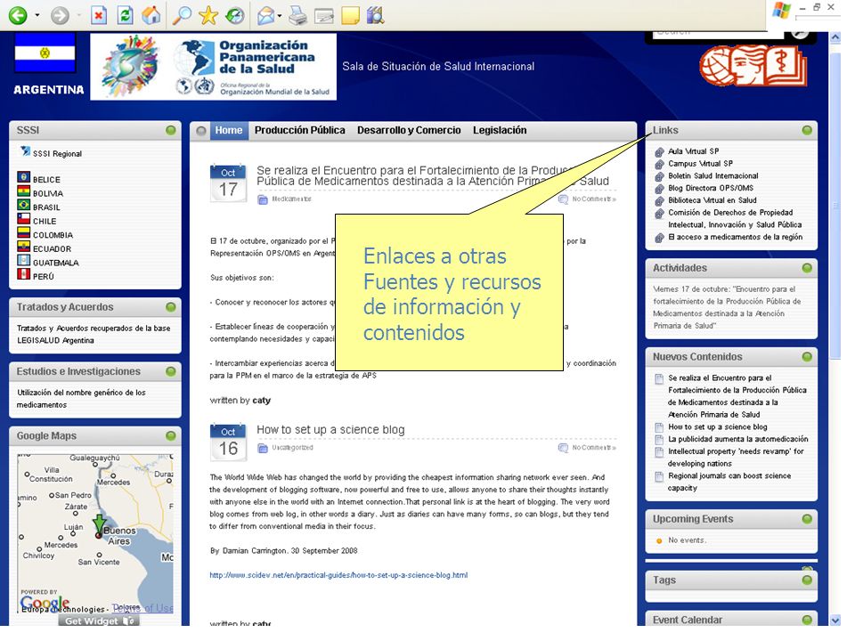855x641 pixels.
Task: Open the Producción Pública menu tab
Action: point(300,130)
